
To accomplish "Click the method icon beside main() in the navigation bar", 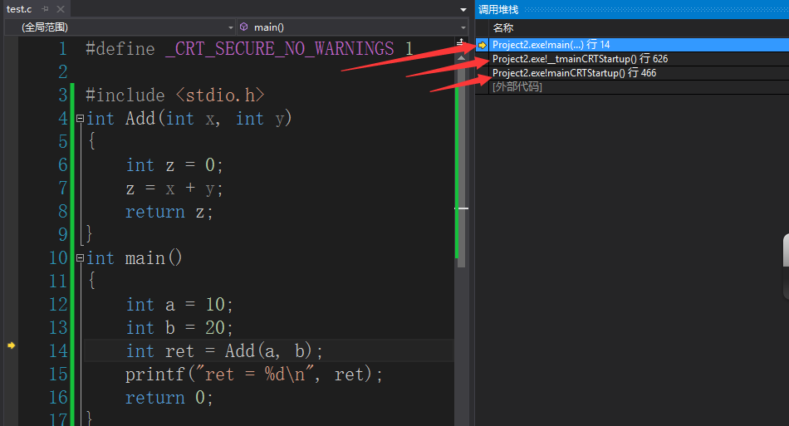I will 243,27.
